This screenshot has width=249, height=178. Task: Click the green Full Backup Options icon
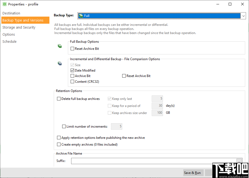pyautogui.click(x=60, y=46)
